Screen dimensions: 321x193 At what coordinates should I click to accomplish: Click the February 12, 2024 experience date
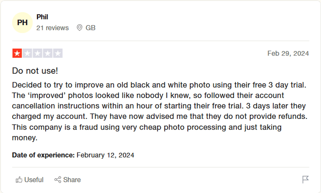click(x=105, y=155)
